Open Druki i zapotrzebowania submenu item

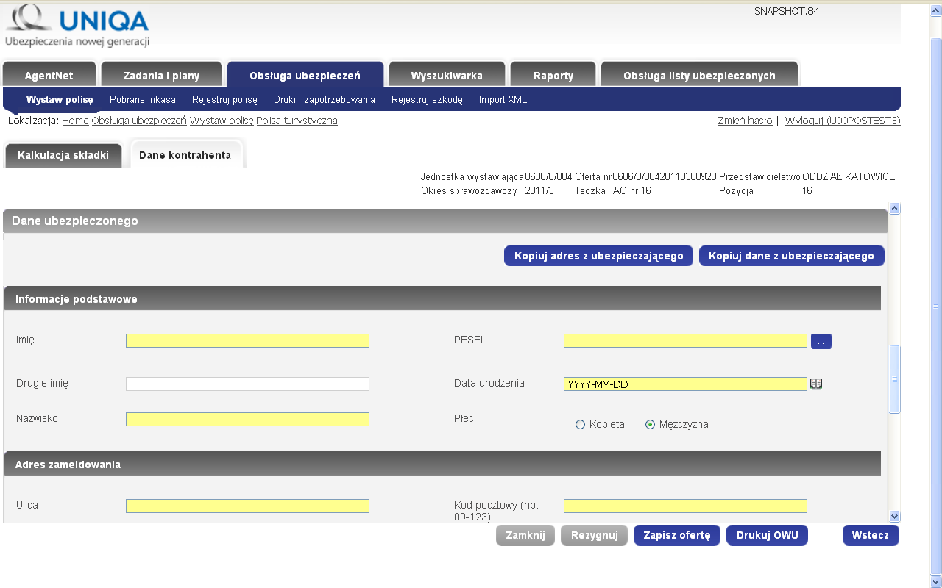point(325,99)
